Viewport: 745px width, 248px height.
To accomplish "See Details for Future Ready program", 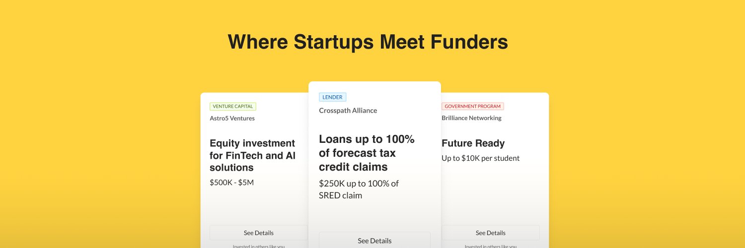I will click(x=490, y=233).
